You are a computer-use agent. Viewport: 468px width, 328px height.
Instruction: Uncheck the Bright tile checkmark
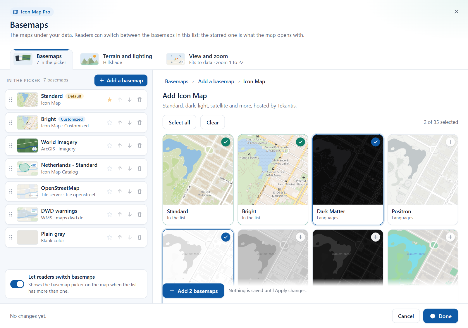300,142
